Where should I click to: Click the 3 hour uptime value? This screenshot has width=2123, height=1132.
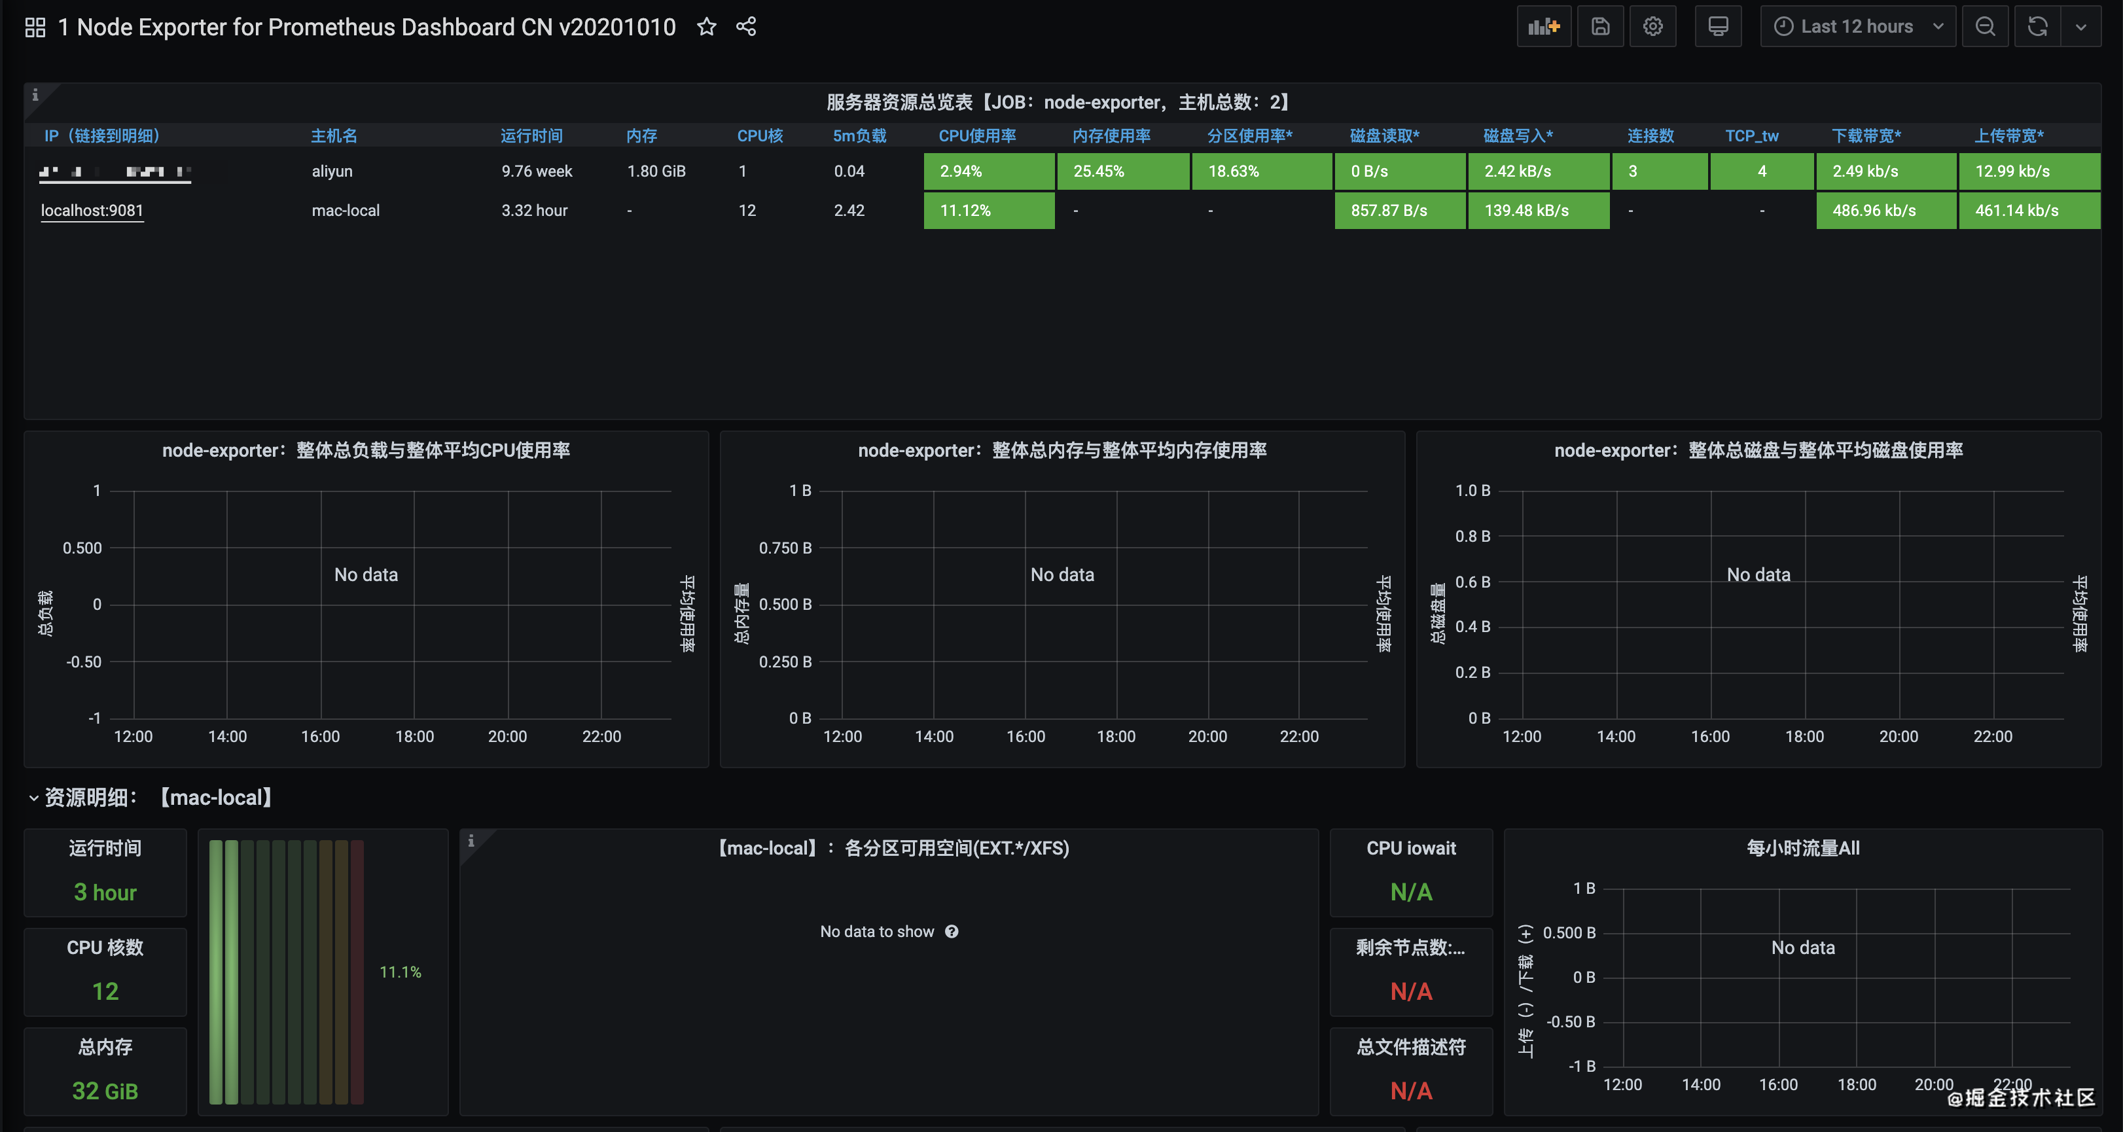(x=105, y=893)
